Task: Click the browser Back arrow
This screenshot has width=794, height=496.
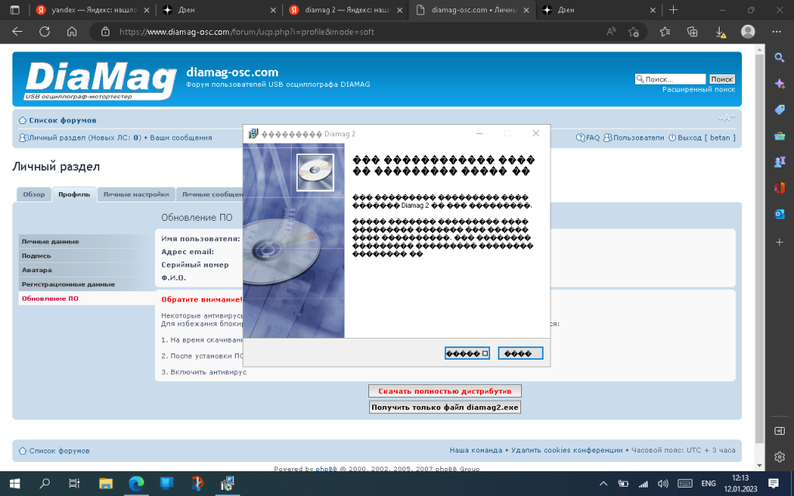Action: pos(17,31)
